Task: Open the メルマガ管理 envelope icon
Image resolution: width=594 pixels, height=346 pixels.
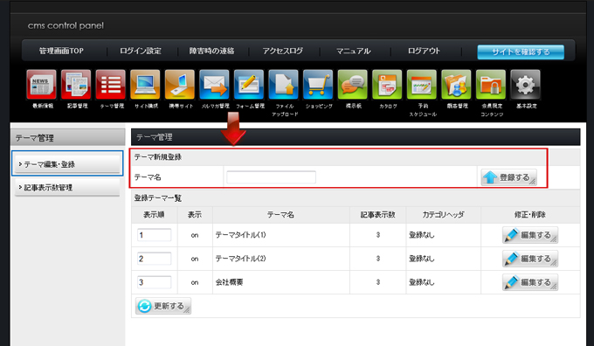Action: click(x=214, y=85)
